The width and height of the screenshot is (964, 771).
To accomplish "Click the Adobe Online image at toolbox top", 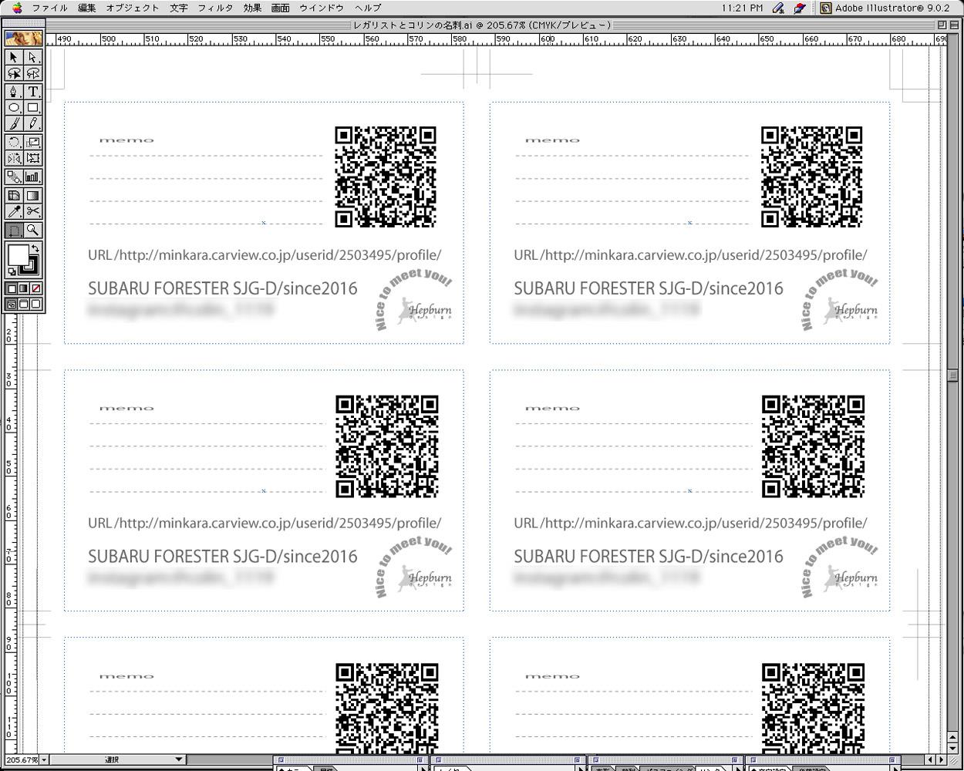I will click(24, 39).
